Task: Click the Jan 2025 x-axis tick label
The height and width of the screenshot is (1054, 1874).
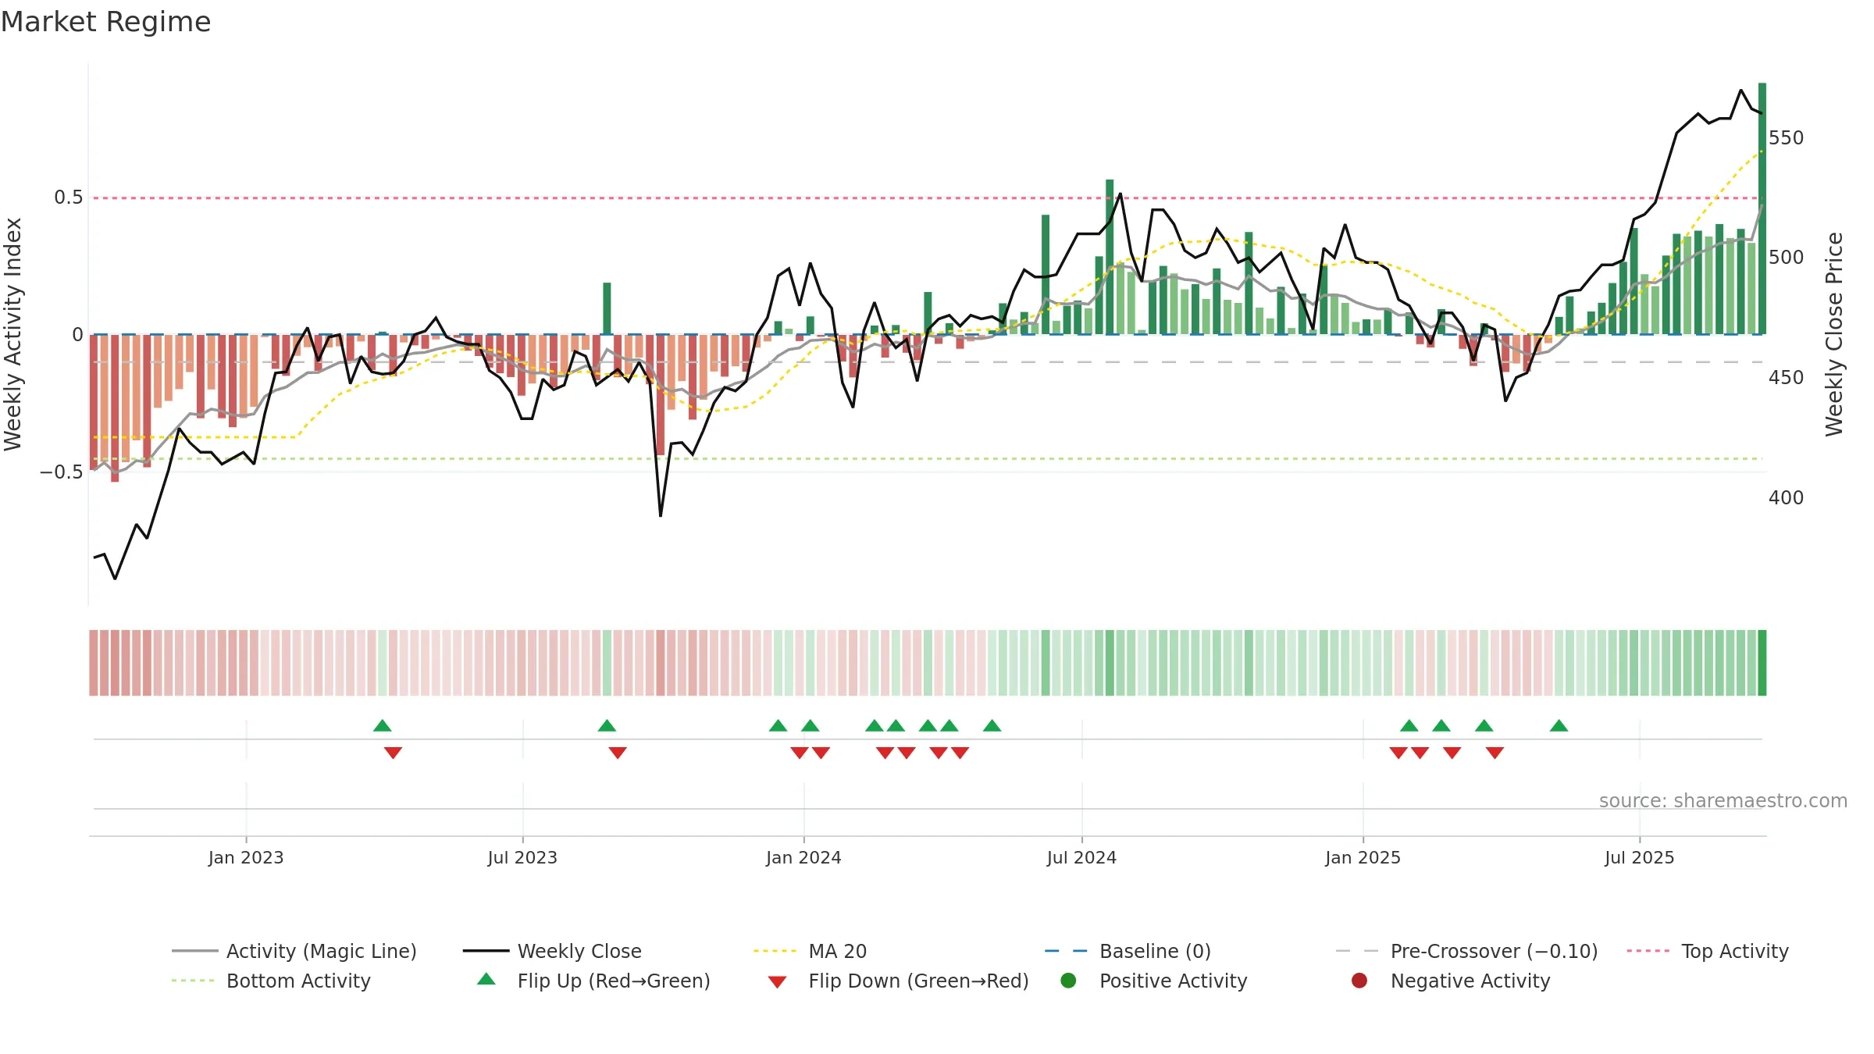Action: pos(1363,857)
